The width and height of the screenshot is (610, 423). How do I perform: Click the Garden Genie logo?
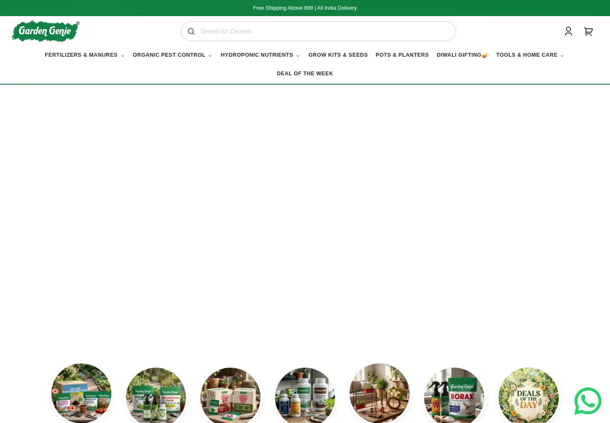(46, 31)
